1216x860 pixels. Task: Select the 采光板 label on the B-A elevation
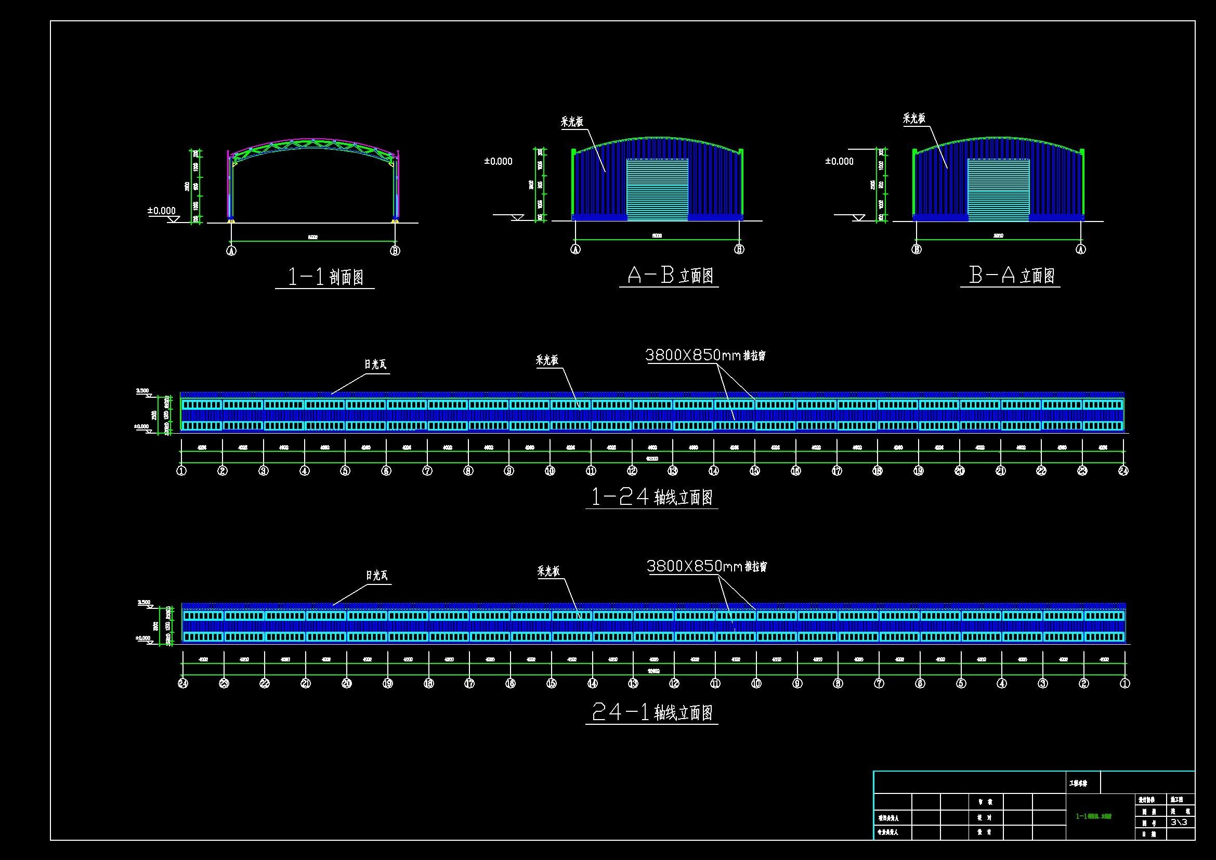[x=914, y=119]
